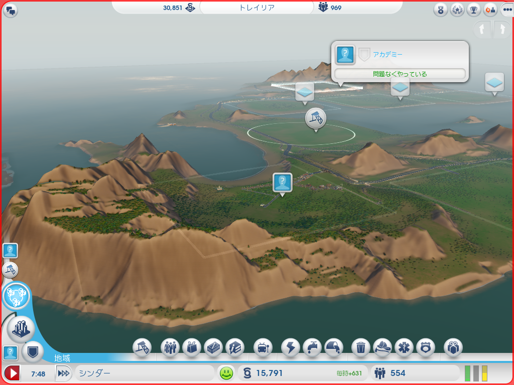Click the Great Works crane marker on the map
This screenshot has width=514, height=385.
coord(316,118)
